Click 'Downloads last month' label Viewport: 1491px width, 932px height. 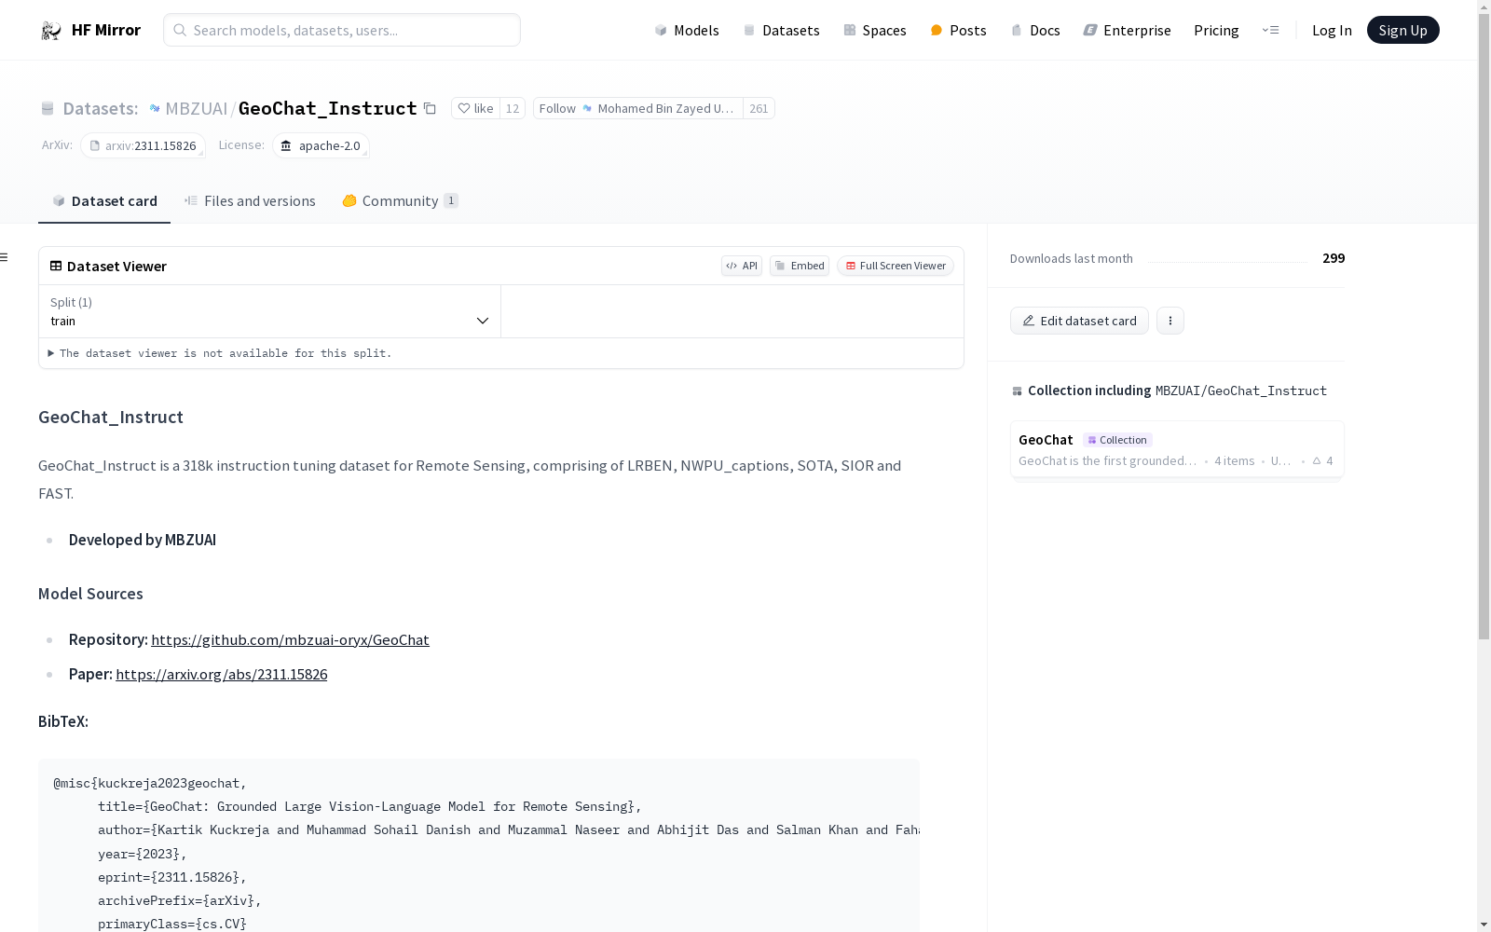click(x=1072, y=258)
